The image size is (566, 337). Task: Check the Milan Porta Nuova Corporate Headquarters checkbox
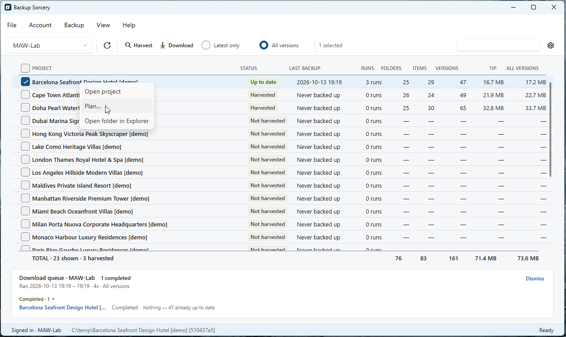25,224
